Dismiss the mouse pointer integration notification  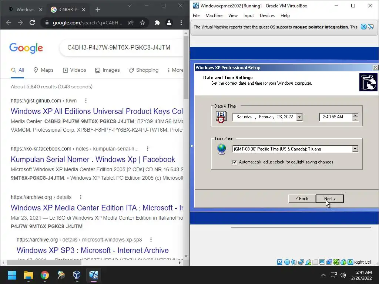click(363, 27)
